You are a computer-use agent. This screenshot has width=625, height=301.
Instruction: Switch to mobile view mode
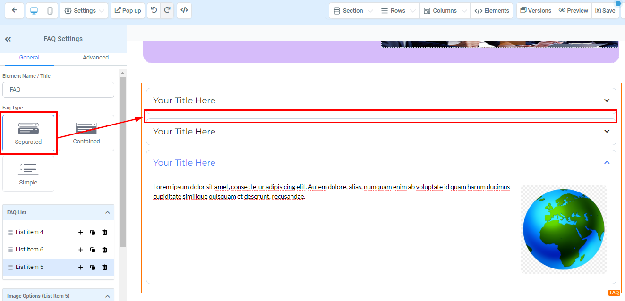(x=50, y=10)
